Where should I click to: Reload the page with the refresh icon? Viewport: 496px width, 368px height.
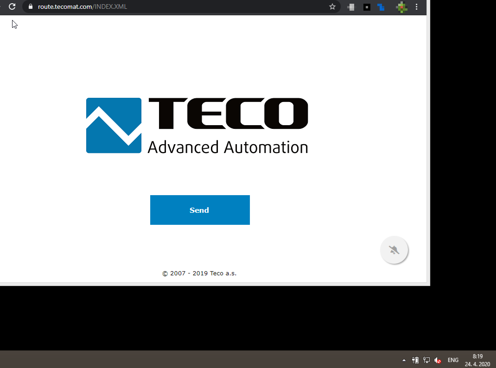pyautogui.click(x=13, y=6)
